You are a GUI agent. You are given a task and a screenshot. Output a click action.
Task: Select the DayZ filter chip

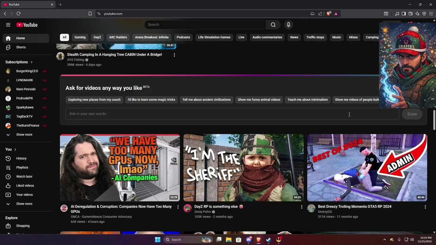point(97,37)
